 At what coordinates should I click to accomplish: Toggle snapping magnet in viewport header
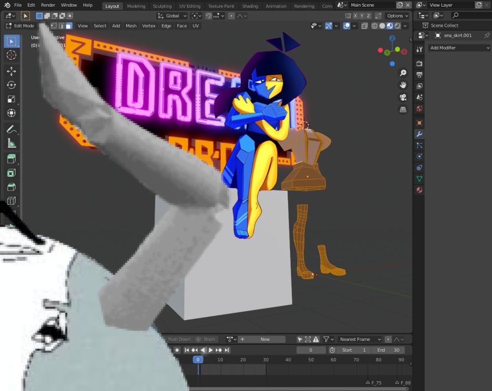pos(209,16)
